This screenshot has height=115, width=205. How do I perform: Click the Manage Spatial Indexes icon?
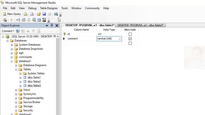pos(44,20)
